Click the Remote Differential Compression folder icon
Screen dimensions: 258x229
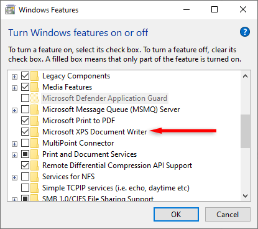[35, 166]
